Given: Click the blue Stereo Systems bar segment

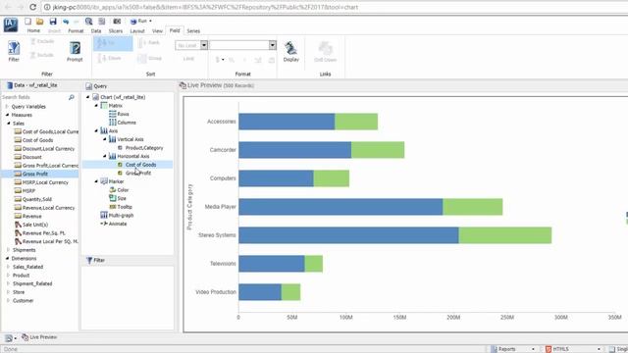Looking at the screenshot, I should (348, 235).
